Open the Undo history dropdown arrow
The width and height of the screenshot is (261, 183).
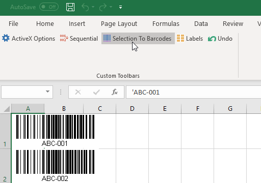point(93,7)
